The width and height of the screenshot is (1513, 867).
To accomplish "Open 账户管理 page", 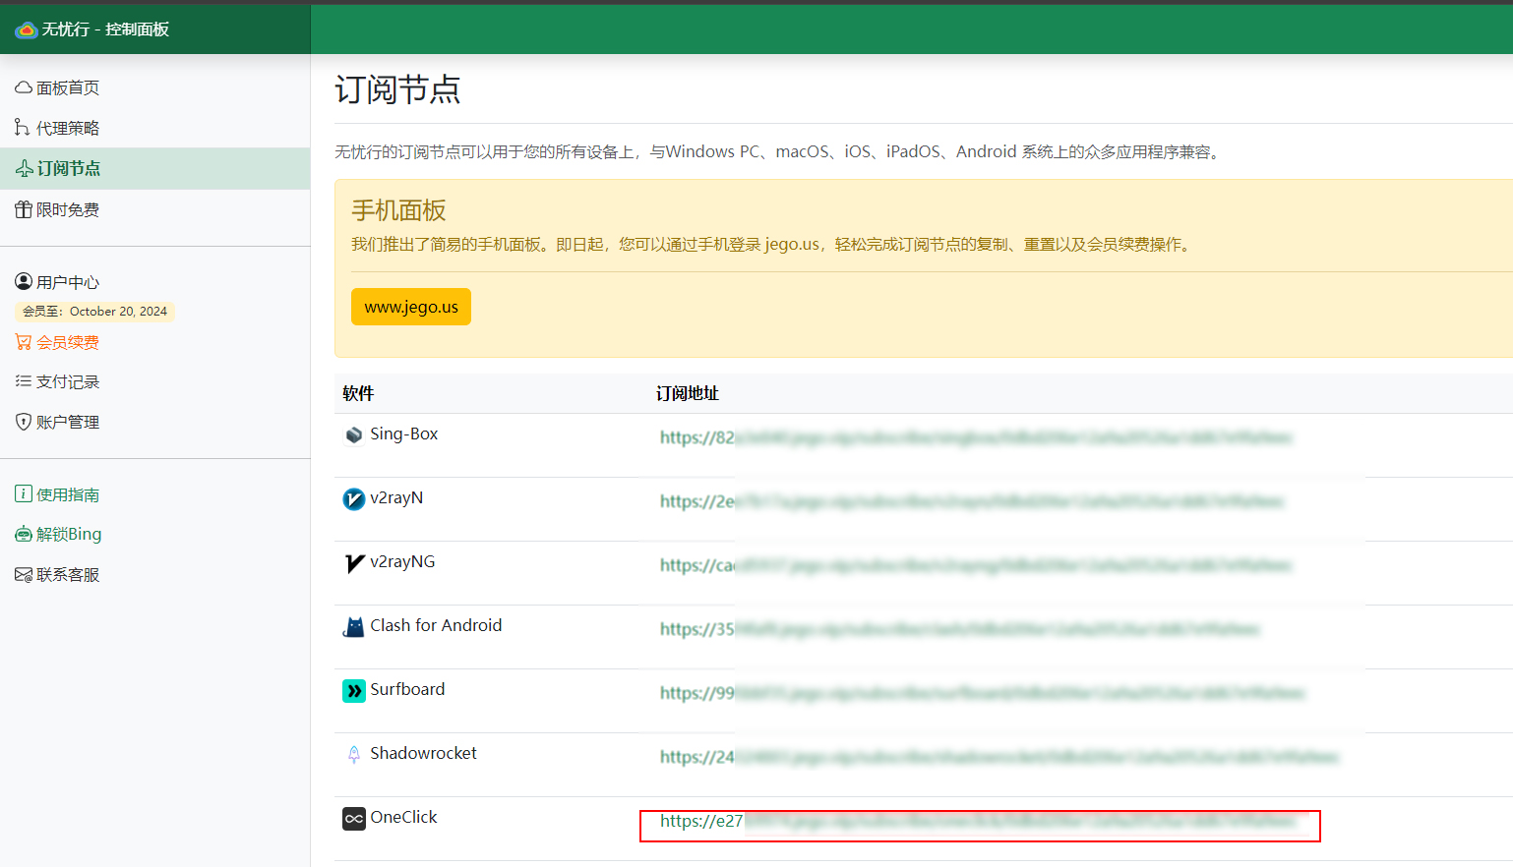I will click(x=68, y=422).
